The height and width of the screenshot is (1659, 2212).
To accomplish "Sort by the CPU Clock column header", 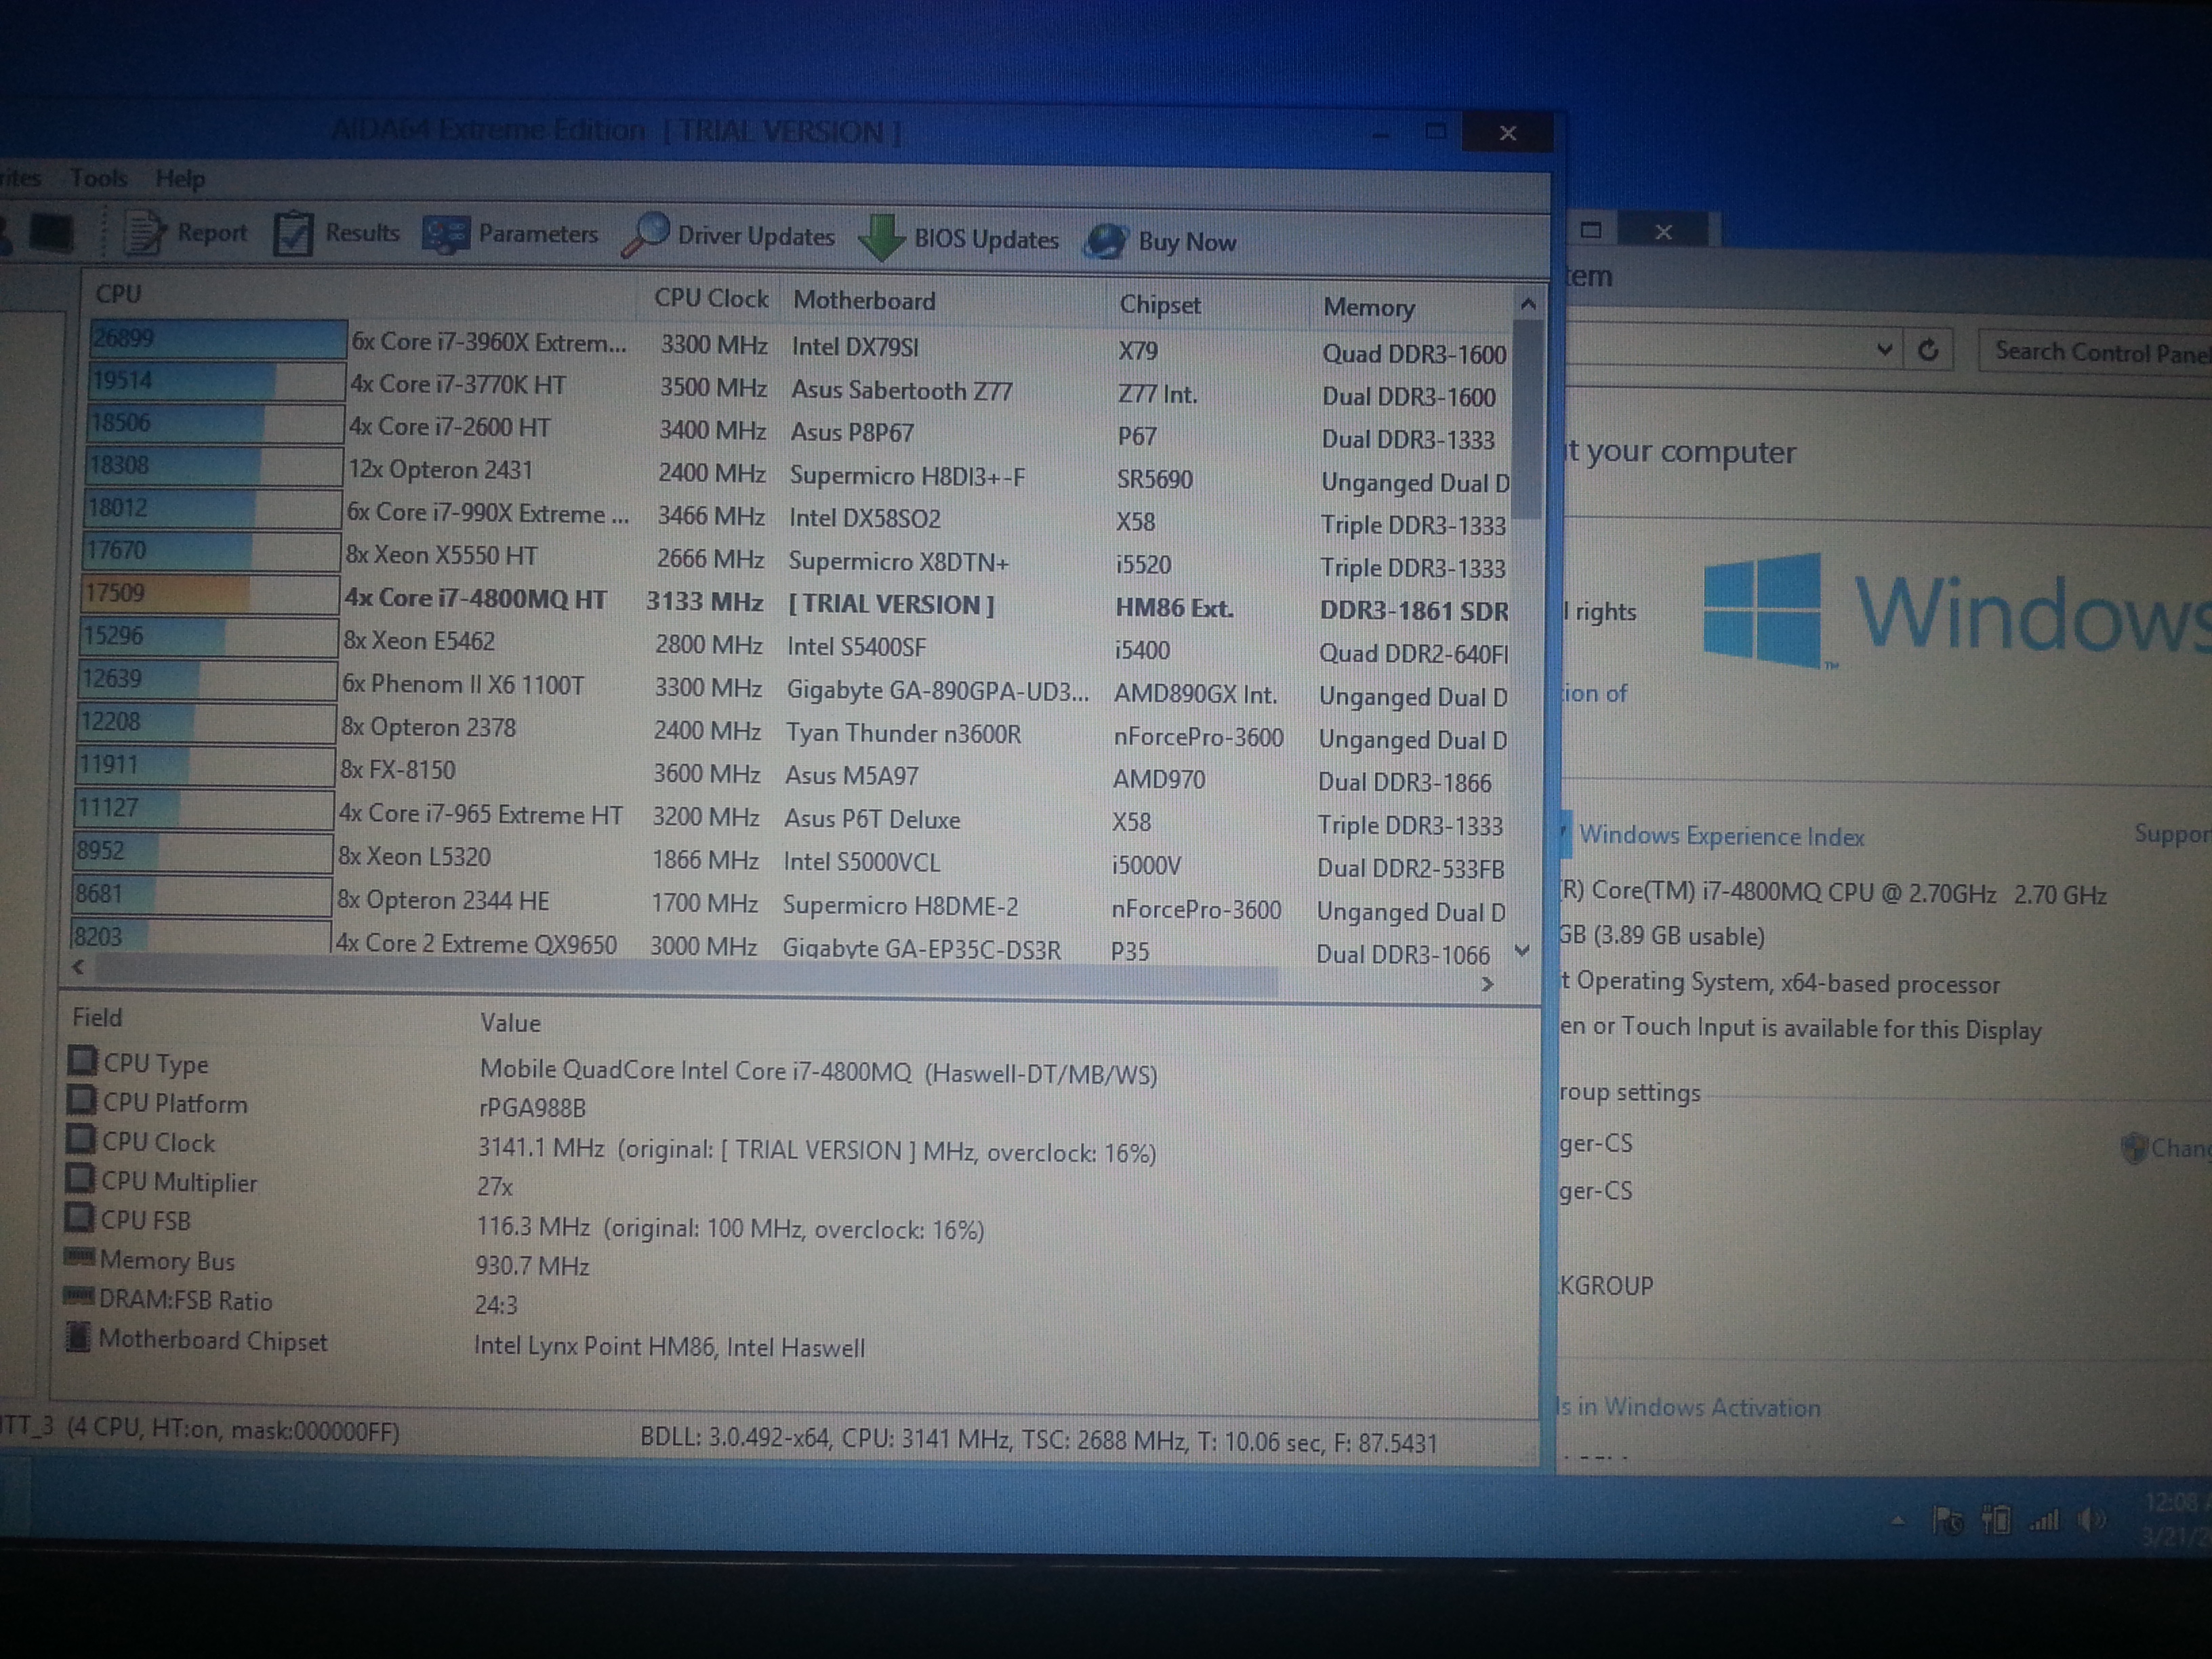I will [711, 298].
